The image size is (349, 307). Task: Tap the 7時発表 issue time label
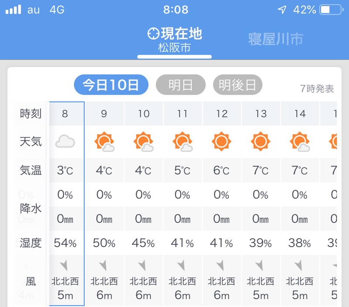[317, 89]
